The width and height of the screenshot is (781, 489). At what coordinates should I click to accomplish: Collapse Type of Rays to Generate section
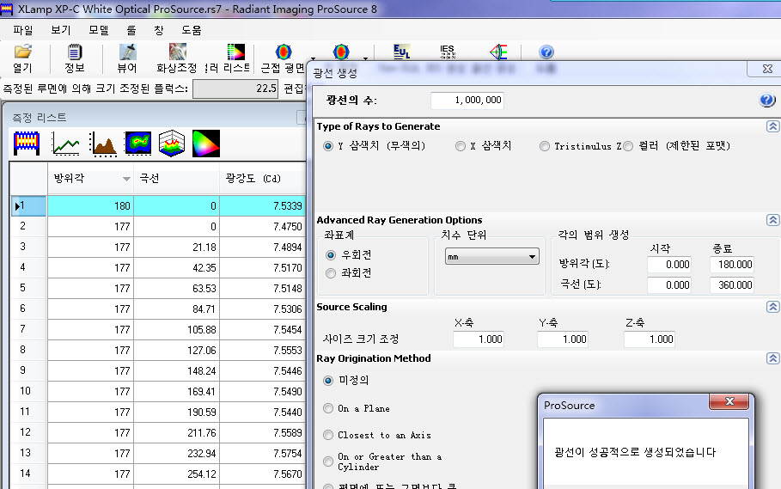click(772, 126)
